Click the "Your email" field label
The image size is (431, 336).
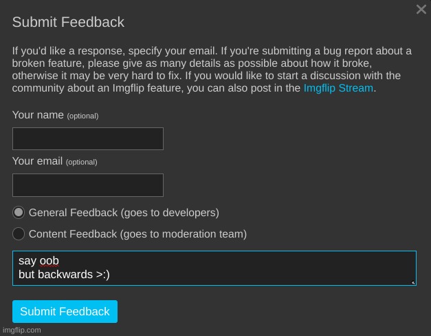(38, 162)
